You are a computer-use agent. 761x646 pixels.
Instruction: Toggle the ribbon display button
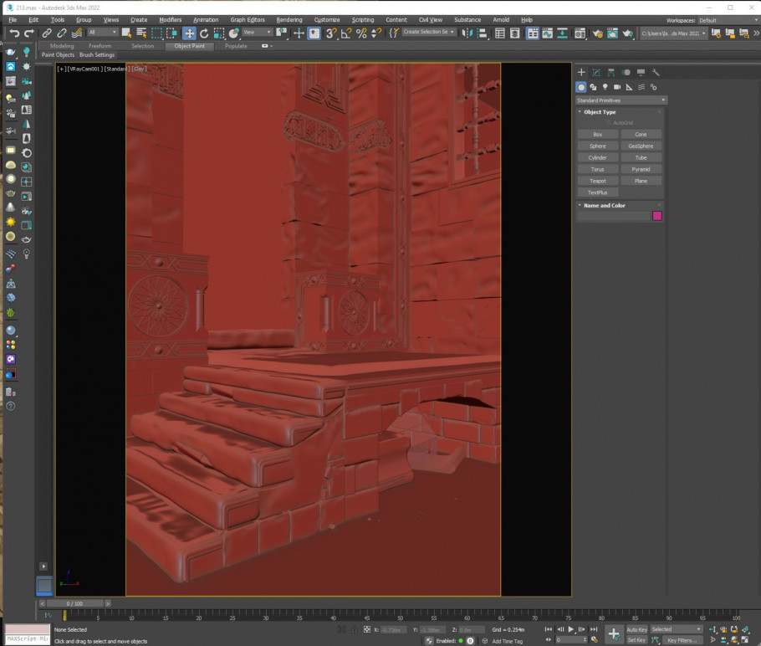coord(533,33)
